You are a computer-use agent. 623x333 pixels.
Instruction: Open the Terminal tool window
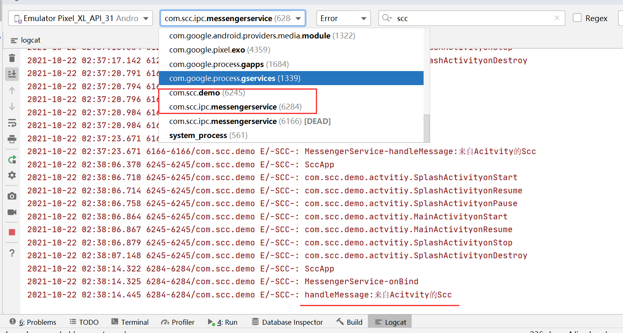(130, 322)
